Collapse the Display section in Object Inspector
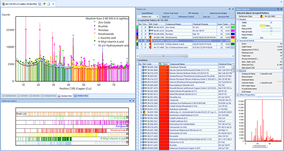The width and height of the screenshot is (284, 151). pyautogui.click(x=237, y=19)
